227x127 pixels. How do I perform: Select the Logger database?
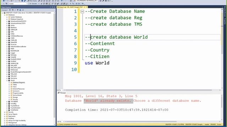(x=13, y=53)
